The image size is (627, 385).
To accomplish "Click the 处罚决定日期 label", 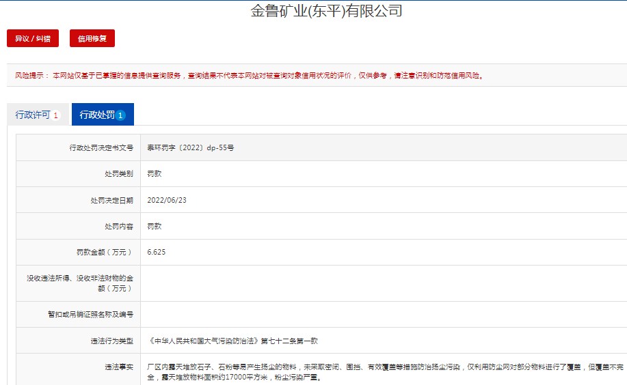I will point(111,201).
